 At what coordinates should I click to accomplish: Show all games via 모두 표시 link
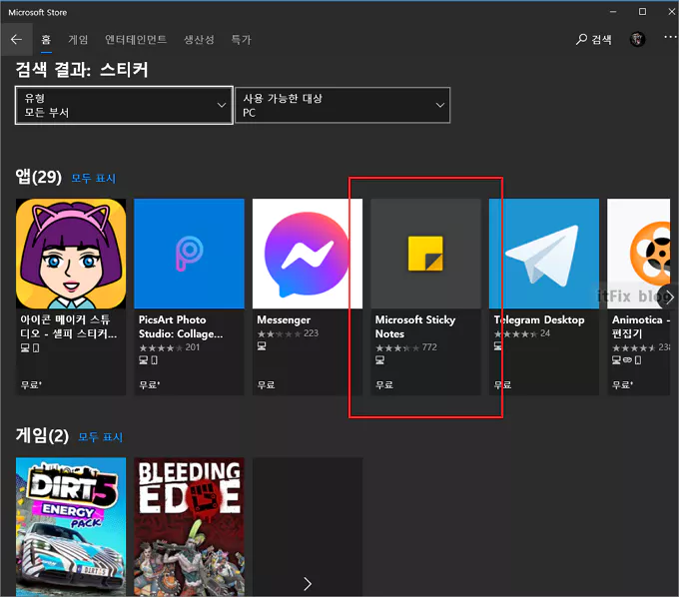tap(100, 437)
